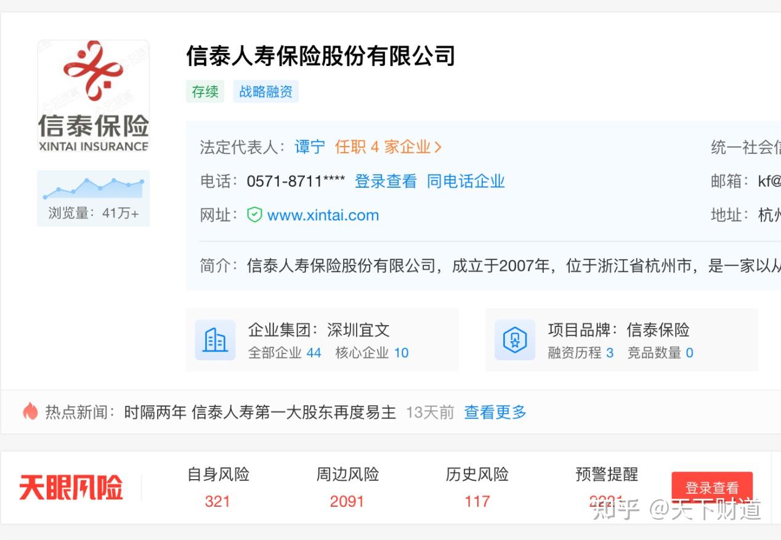Screen dimensions: 781x540
Task: Click 登录查看 to reveal the phone number
Action: (386, 181)
